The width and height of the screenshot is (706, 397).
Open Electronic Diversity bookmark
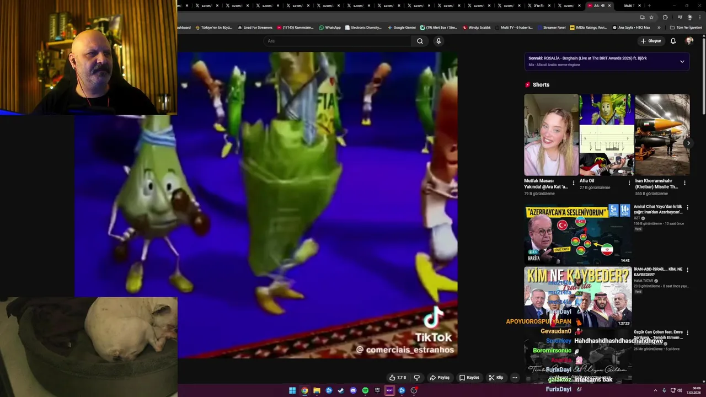coord(363,28)
